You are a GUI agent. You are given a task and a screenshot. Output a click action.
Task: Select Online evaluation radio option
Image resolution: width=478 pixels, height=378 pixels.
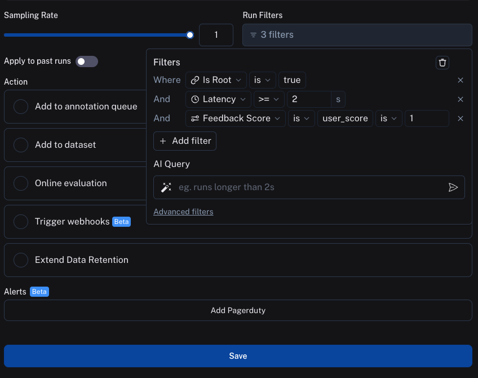click(21, 183)
